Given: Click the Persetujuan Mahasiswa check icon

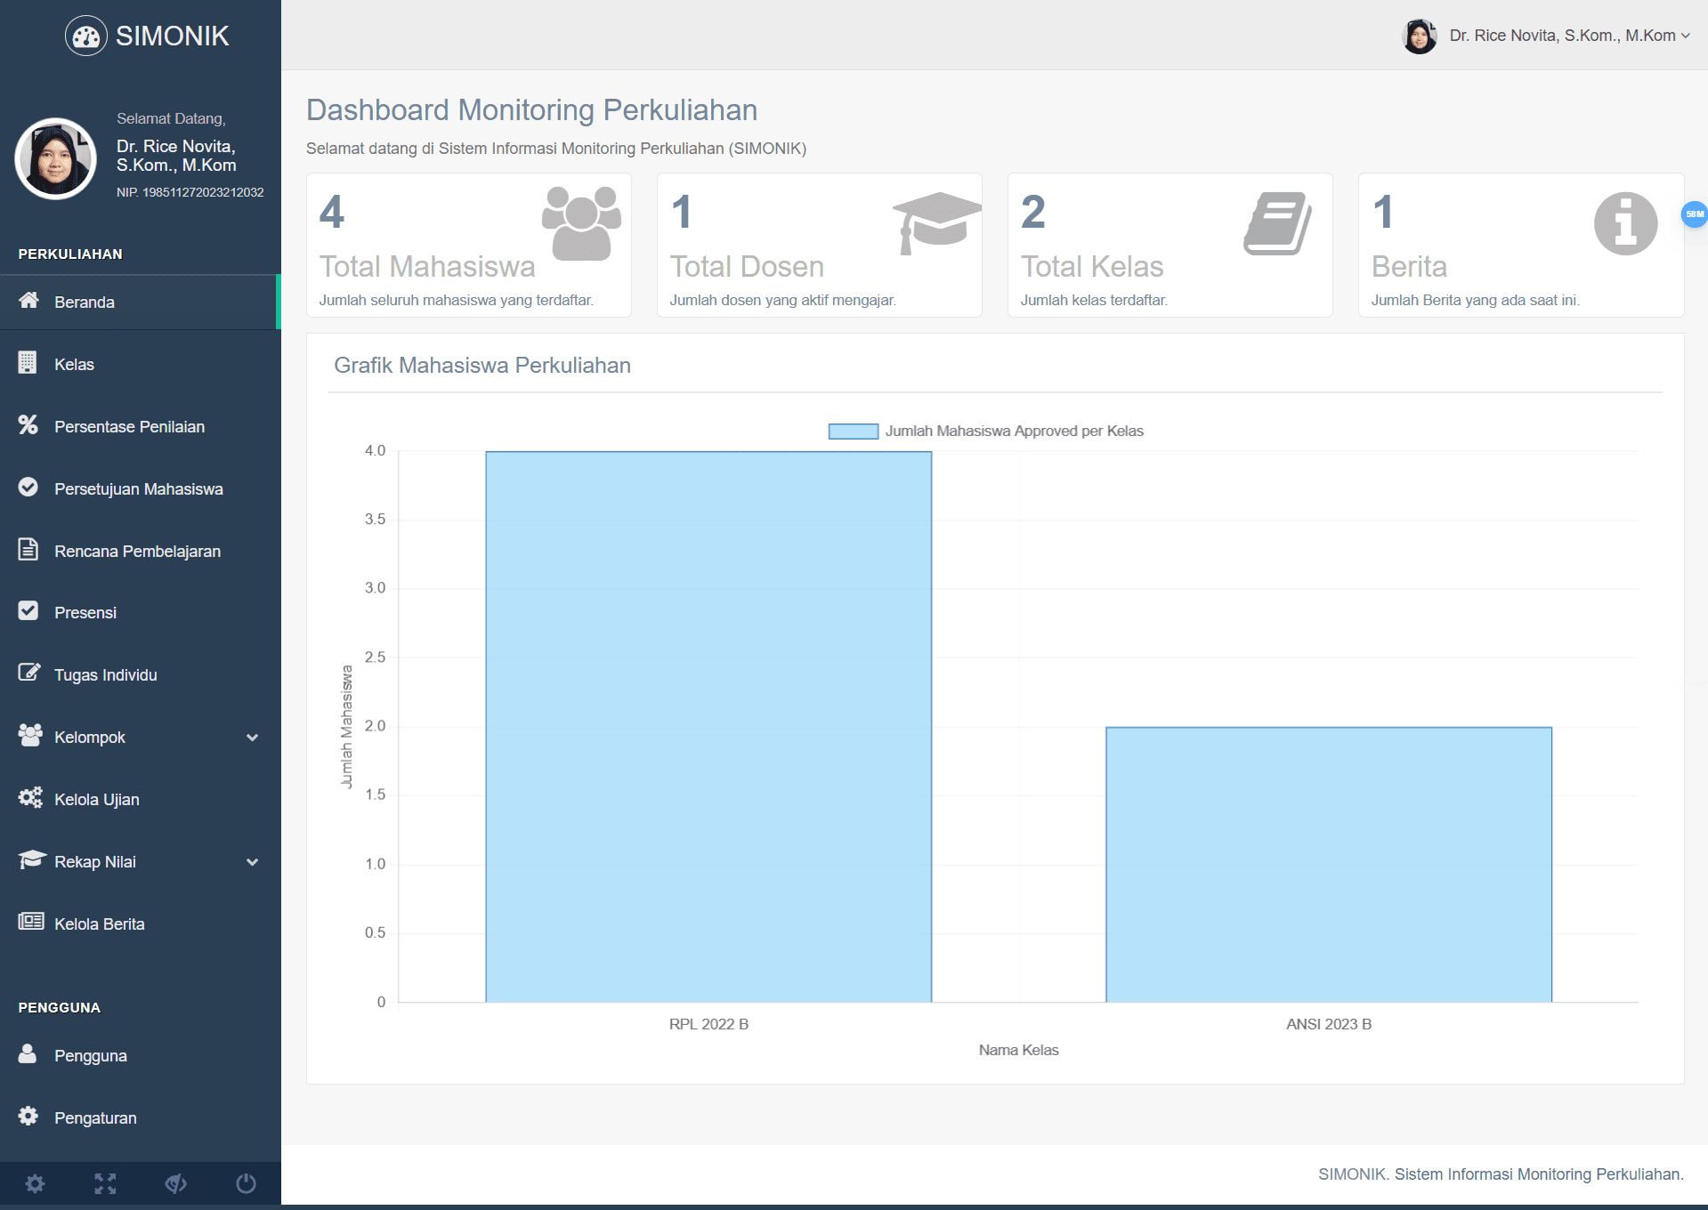Looking at the screenshot, I should (x=29, y=488).
